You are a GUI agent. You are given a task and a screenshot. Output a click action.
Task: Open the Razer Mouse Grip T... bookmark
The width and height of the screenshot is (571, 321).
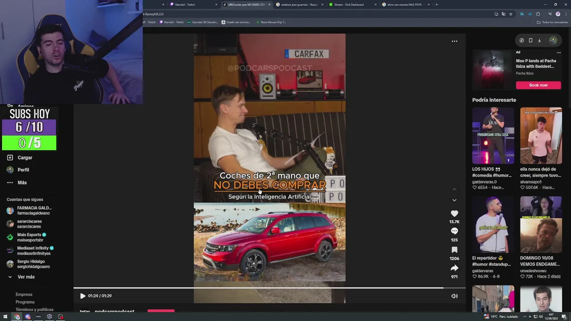271,22
